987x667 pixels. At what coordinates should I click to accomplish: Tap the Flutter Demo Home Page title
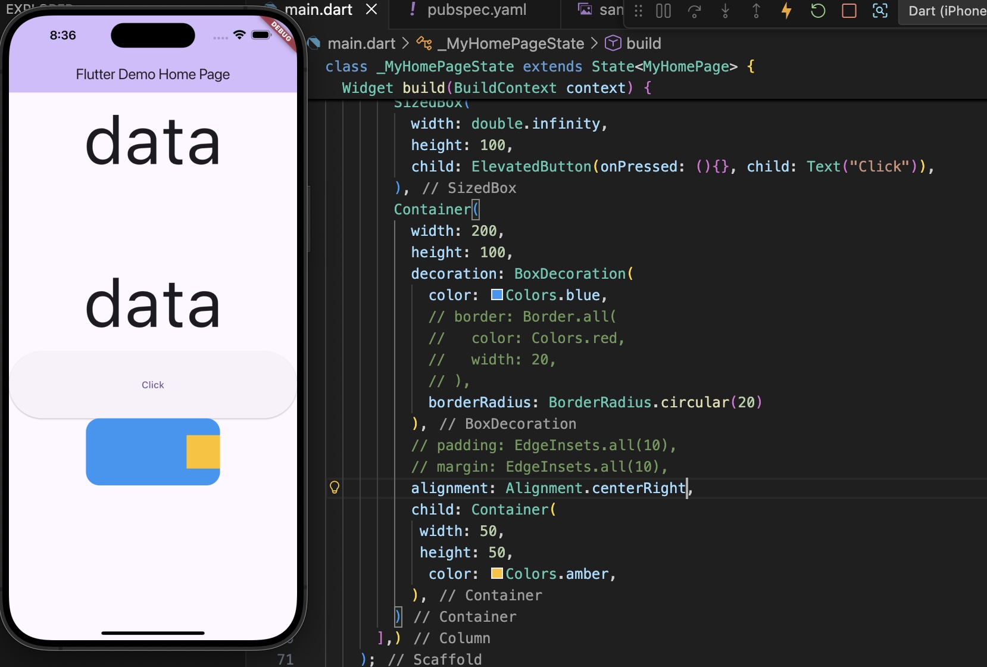point(153,74)
